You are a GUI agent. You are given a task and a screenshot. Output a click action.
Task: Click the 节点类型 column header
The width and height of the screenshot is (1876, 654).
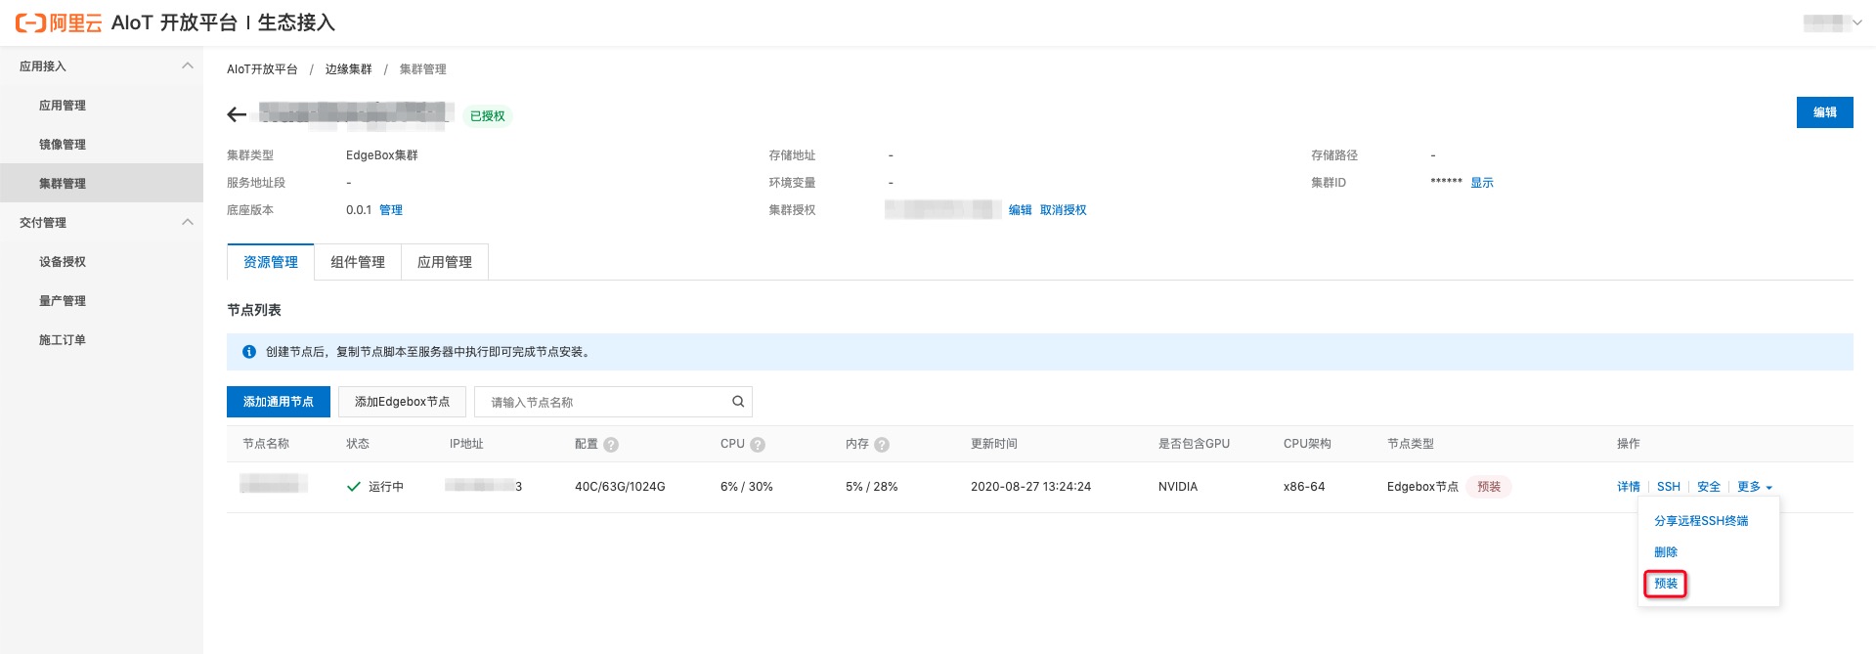(1411, 444)
